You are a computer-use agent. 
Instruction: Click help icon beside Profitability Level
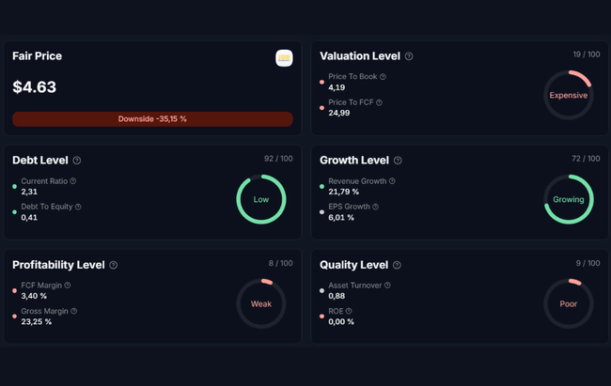[x=114, y=265]
